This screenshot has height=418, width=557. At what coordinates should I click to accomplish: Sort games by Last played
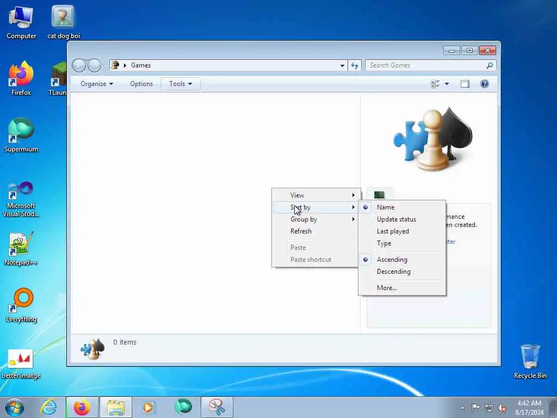point(402,231)
